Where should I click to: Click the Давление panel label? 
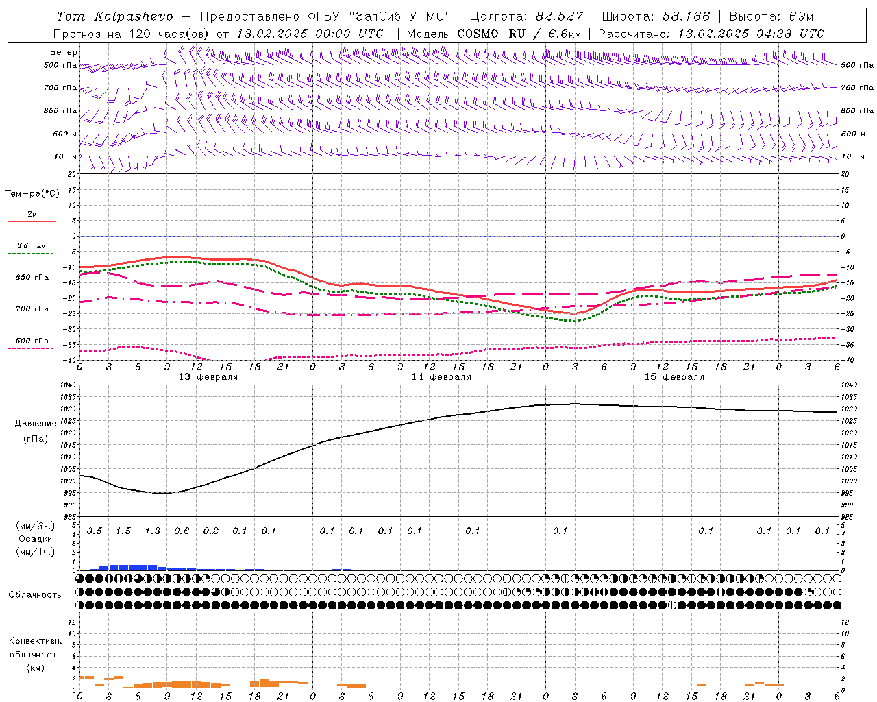tap(36, 424)
